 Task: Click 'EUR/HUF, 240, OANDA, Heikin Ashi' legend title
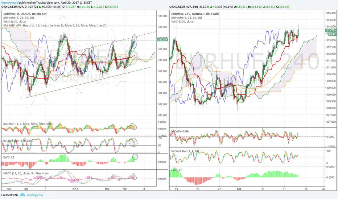195,14
